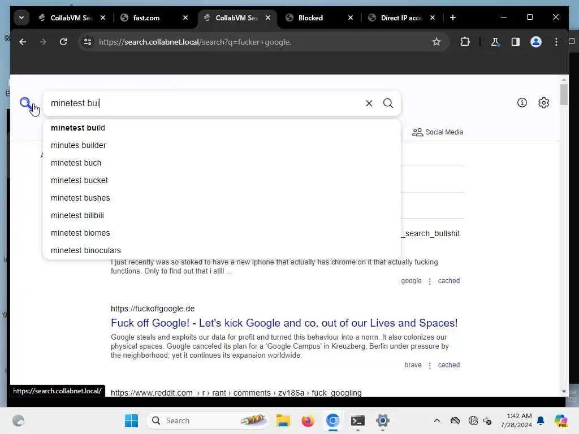
Task: Open the Chrome profile avatar
Action: (x=536, y=42)
